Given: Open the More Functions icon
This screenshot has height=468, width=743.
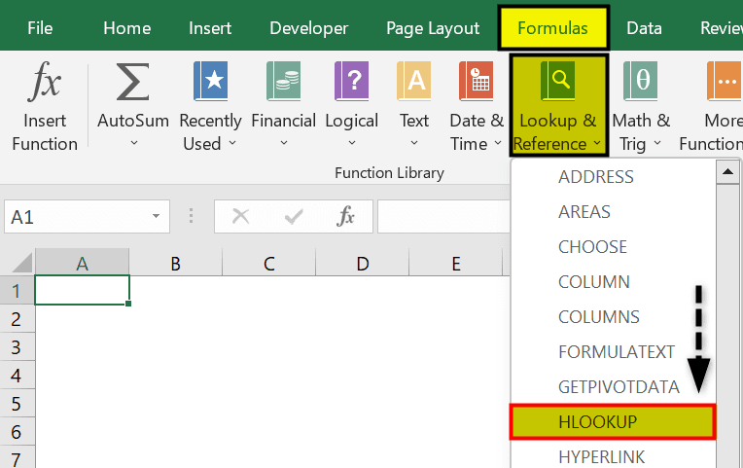Looking at the screenshot, I should (725, 81).
